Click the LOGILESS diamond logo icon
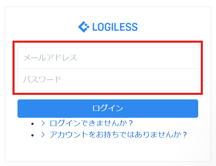216x166 pixels. pos(84,27)
